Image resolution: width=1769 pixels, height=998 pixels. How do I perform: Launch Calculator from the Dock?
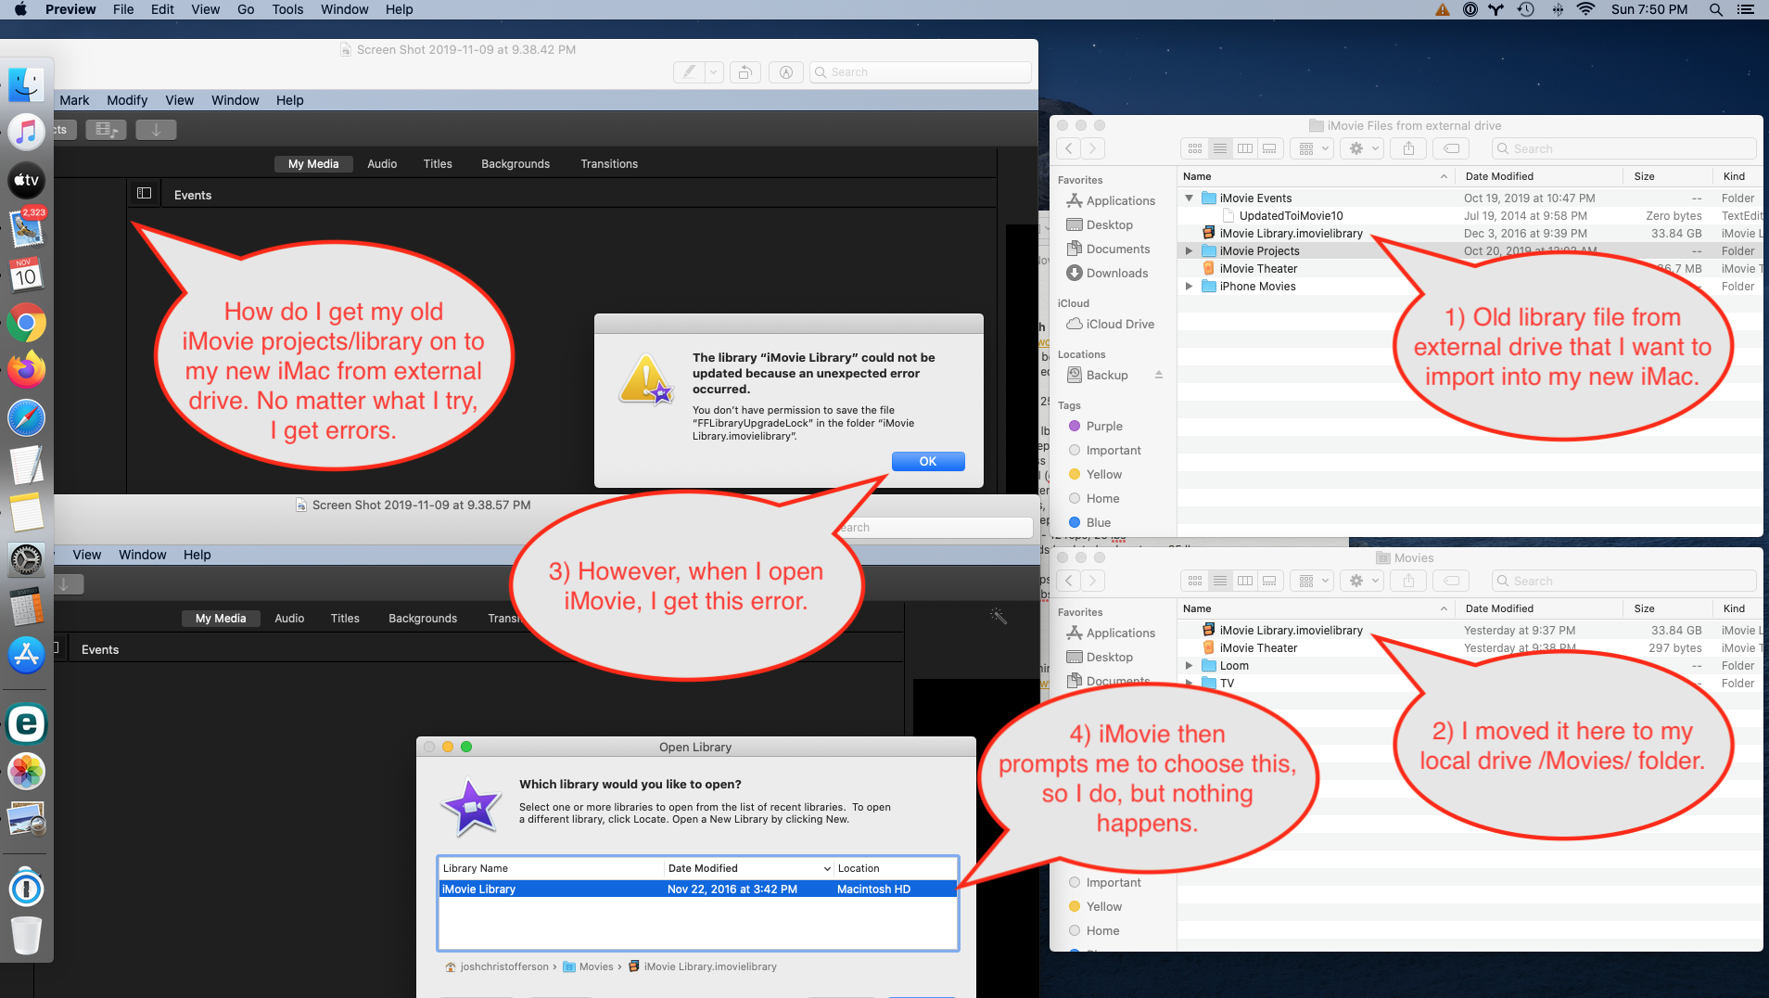[x=26, y=608]
